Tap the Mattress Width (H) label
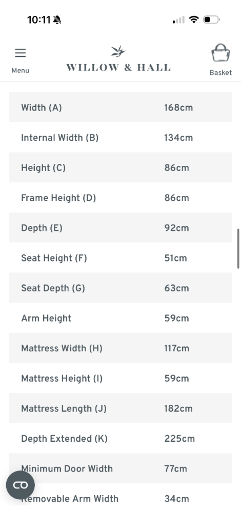The image size is (241, 526). [x=62, y=348]
